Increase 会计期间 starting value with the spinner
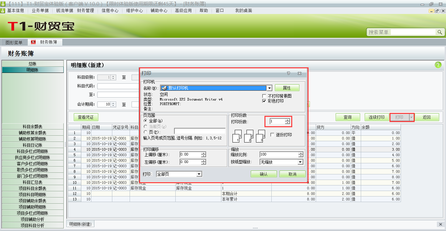Viewport: 446px width, 231px height. coord(113,103)
